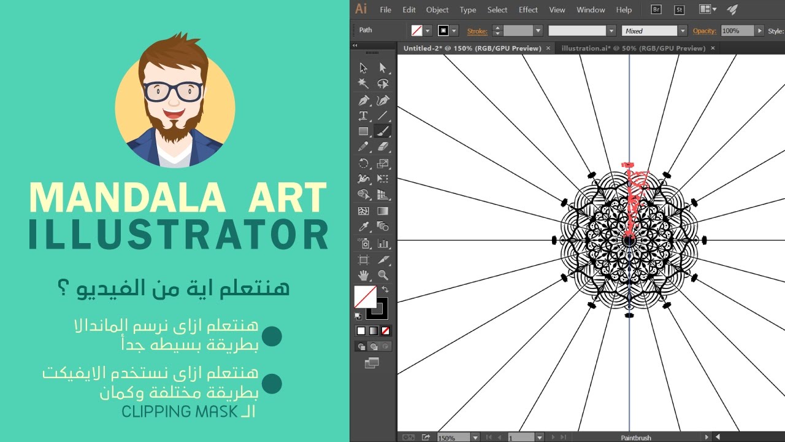Open the Arrange Documents dropdown
This screenshot has width=785, height=442.
click(708, 10)
